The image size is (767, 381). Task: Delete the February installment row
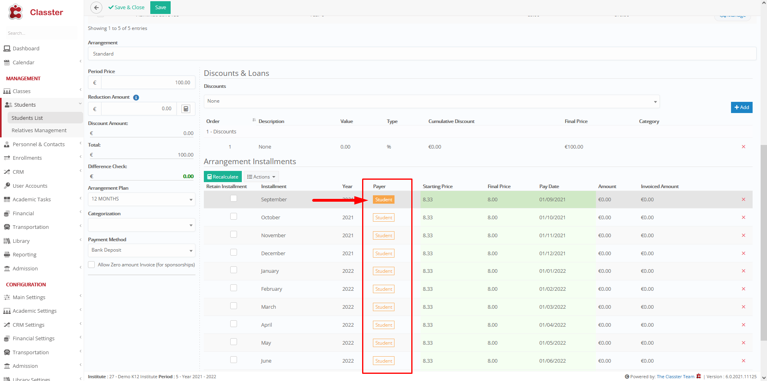tap(743, 289)
